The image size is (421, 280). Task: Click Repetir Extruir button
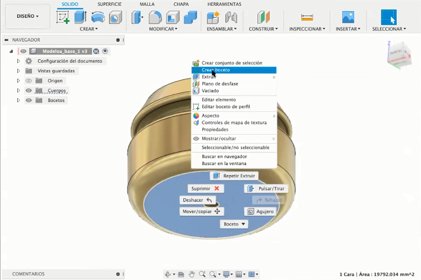point(234,176)
